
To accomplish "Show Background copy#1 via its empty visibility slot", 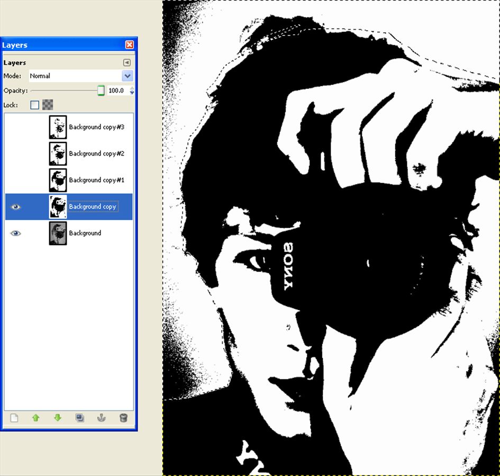I will point(15,180).
